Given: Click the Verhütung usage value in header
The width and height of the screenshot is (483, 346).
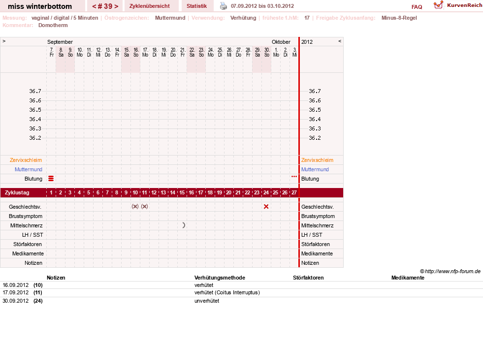Looking at the screenshot, I should point(243,18).
